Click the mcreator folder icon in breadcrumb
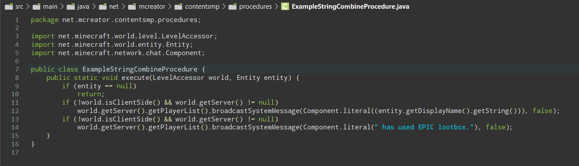The image size is (579, 166). point(132,7)
